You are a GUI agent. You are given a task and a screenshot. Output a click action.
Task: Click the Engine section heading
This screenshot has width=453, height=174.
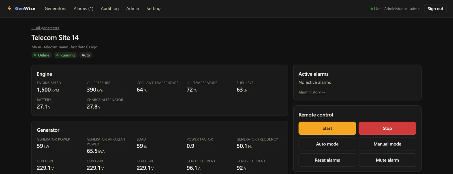pos(44,74)
